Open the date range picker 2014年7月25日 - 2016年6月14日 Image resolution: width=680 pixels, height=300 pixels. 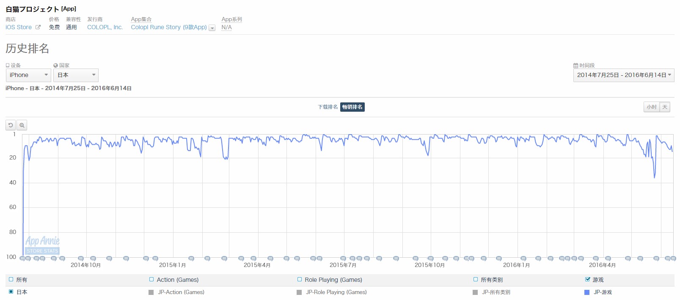tap(624, 75)
